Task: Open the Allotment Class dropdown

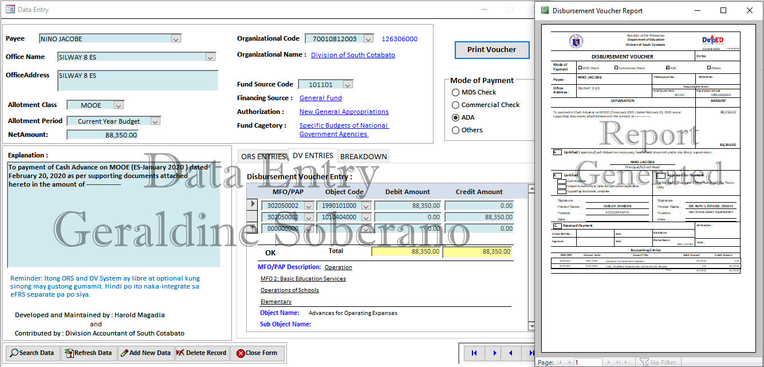Action: [x=119, y=105]
